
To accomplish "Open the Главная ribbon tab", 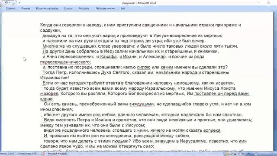I will [11, 8].
